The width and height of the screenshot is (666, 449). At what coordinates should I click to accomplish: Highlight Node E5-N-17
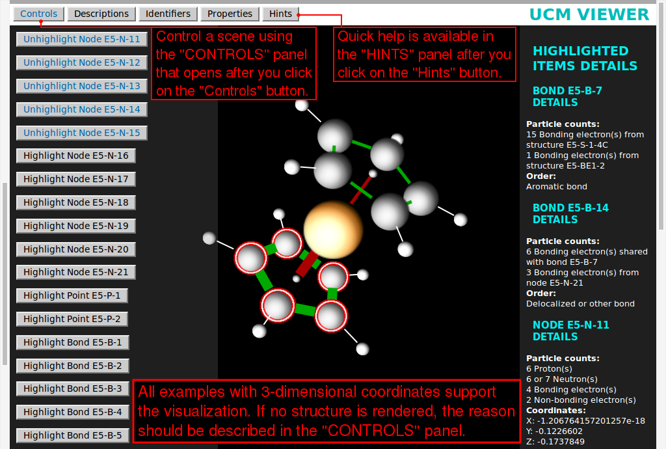point(75,179)
